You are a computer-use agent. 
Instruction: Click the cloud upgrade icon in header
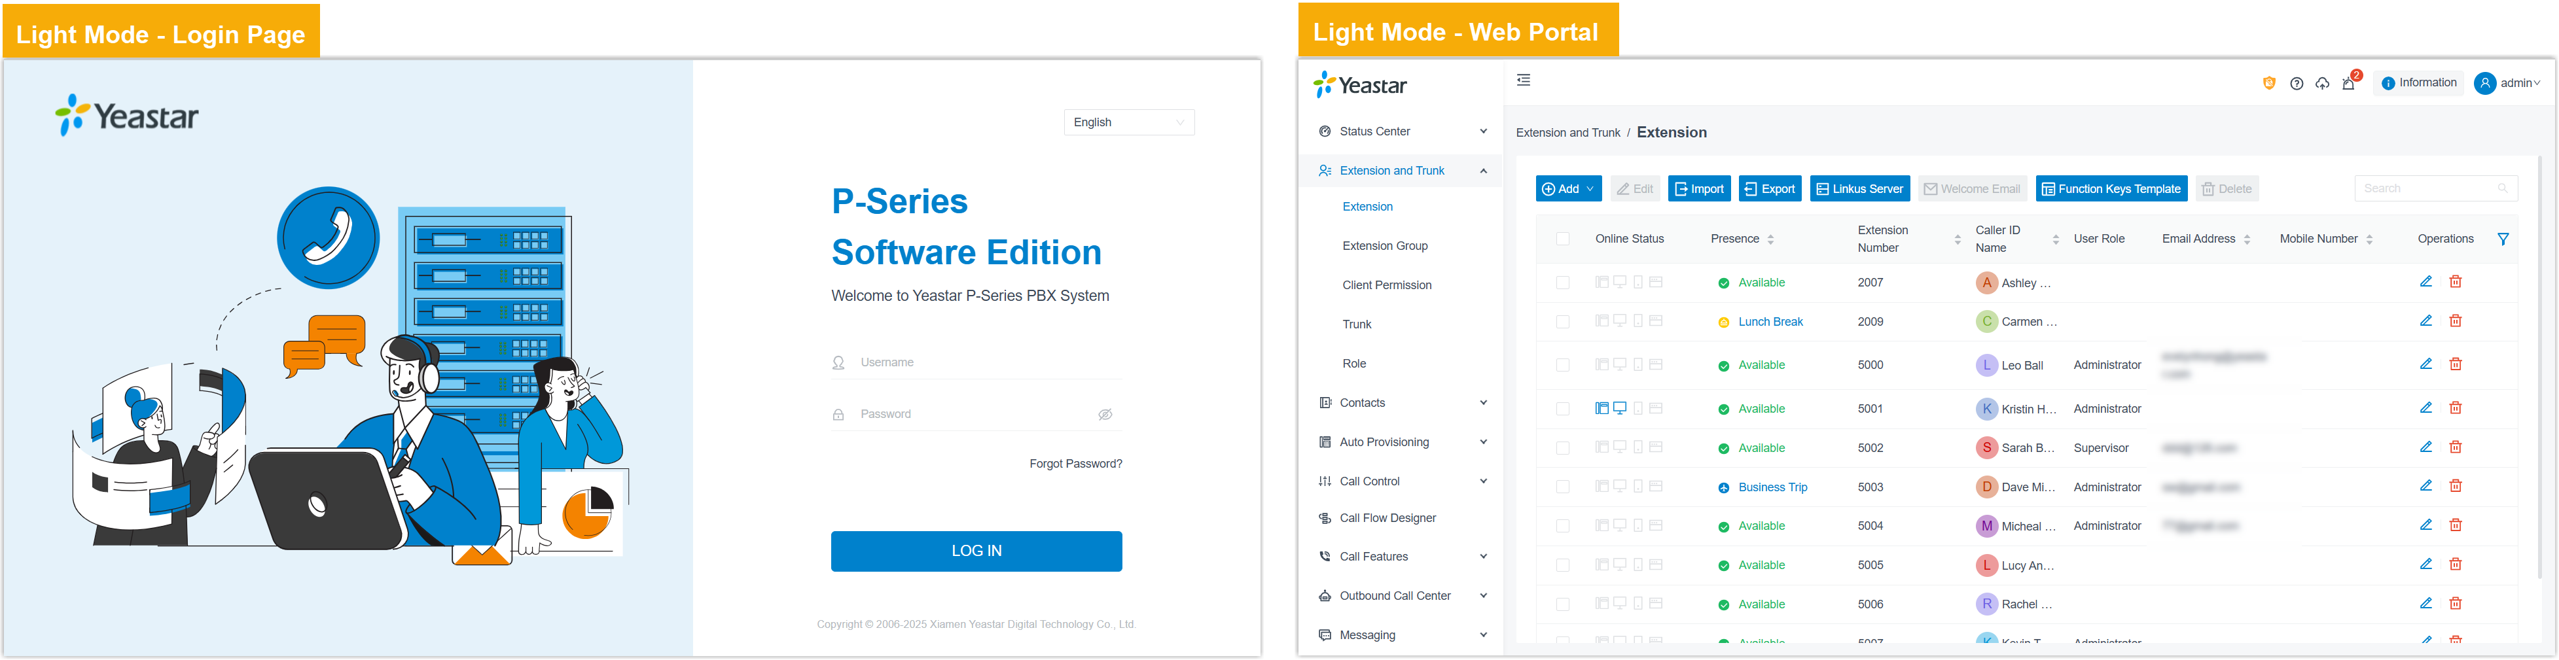pyautogui.click(x=2321, y=83)
